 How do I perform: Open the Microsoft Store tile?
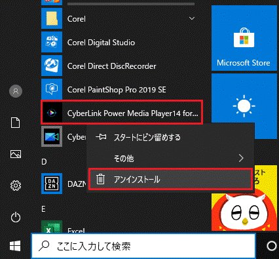pyautogui.click(x=244, y=38)
